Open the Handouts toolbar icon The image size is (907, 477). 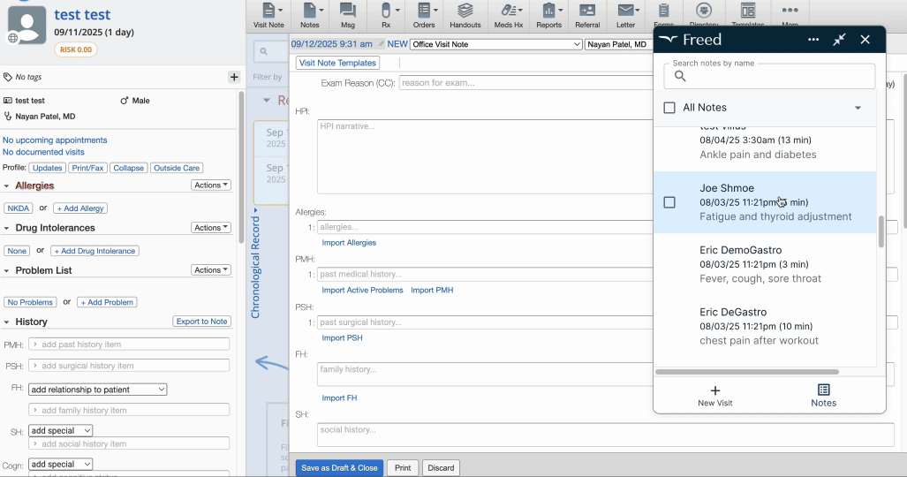tap(465, 16)
